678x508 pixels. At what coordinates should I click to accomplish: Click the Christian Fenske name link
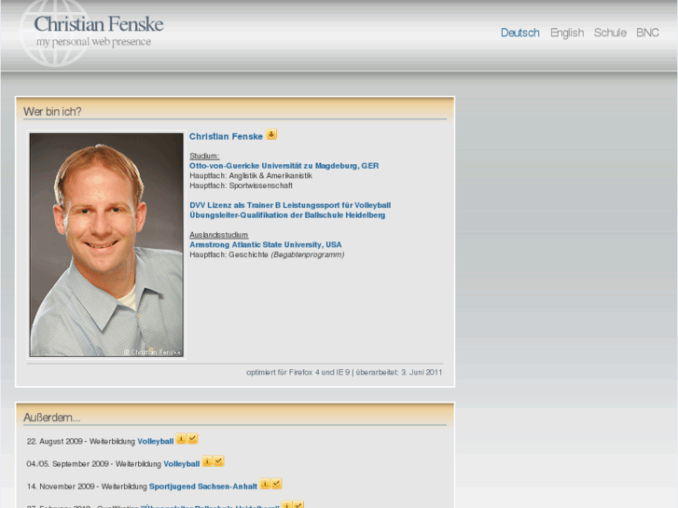[226, 137]
